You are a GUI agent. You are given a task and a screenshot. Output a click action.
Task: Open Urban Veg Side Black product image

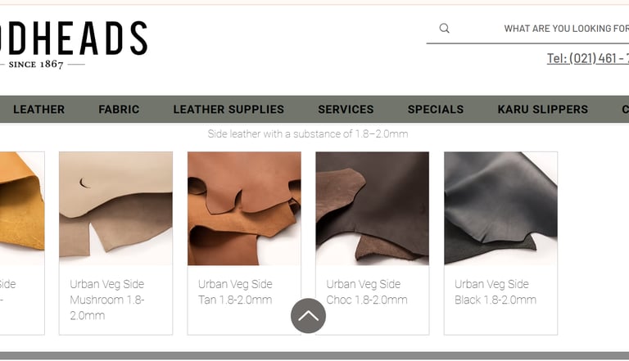point(500,209)
